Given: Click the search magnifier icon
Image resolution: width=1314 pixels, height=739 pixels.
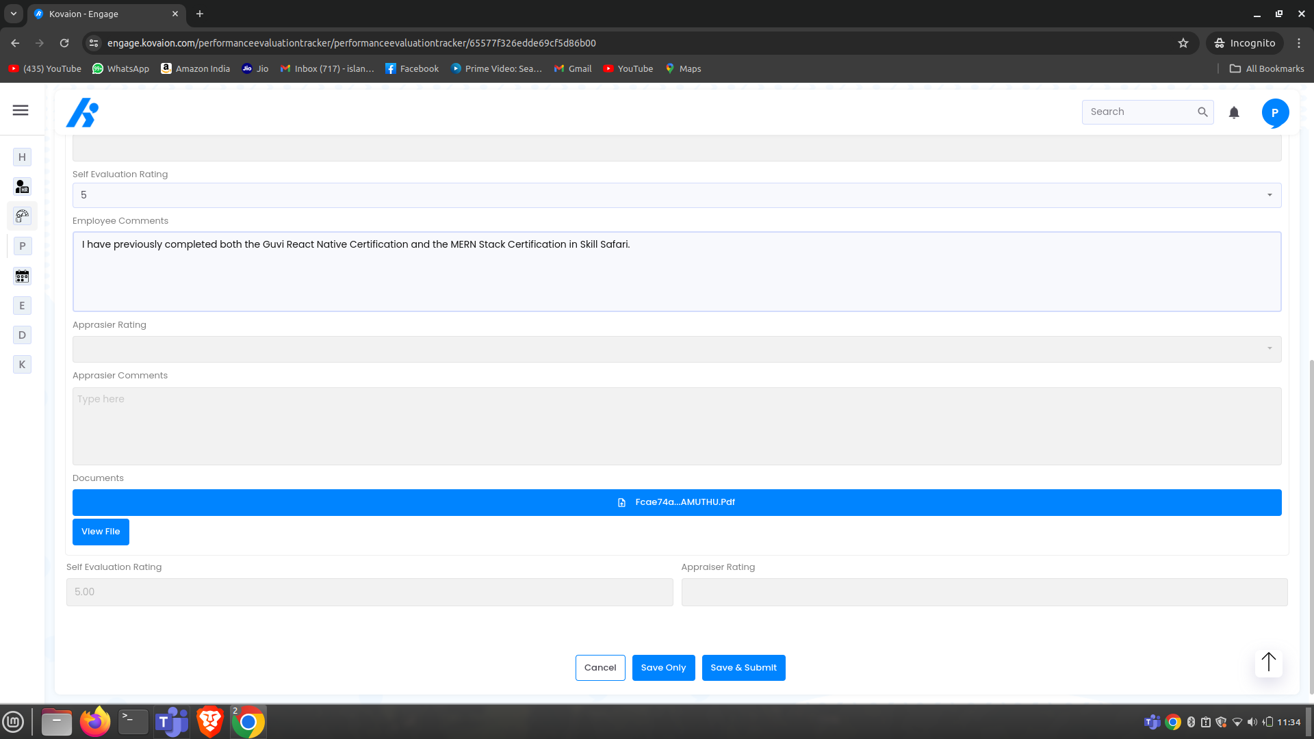Looking at the screenshot, I should [x=1202, y=112].
